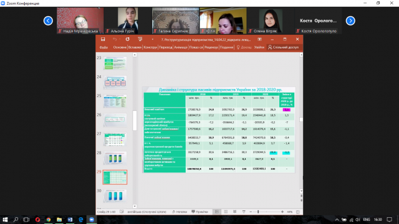399x224 pixels.
Task: Go to previous slide using double-arrow icon
Action: point(301,196)
